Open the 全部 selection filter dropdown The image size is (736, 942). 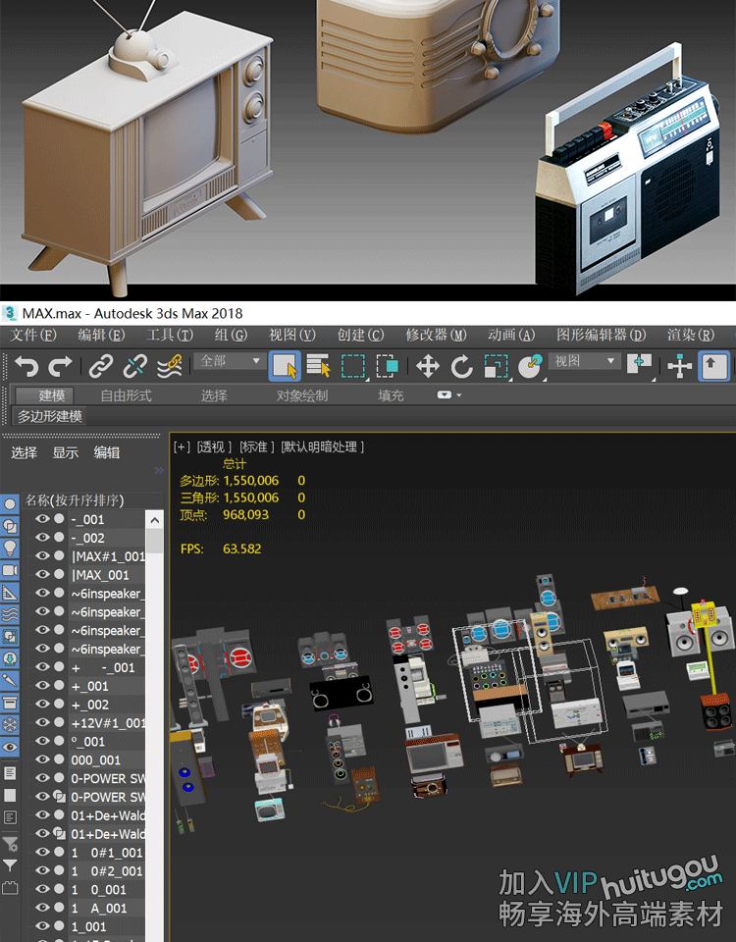click(x=232, y=361)
